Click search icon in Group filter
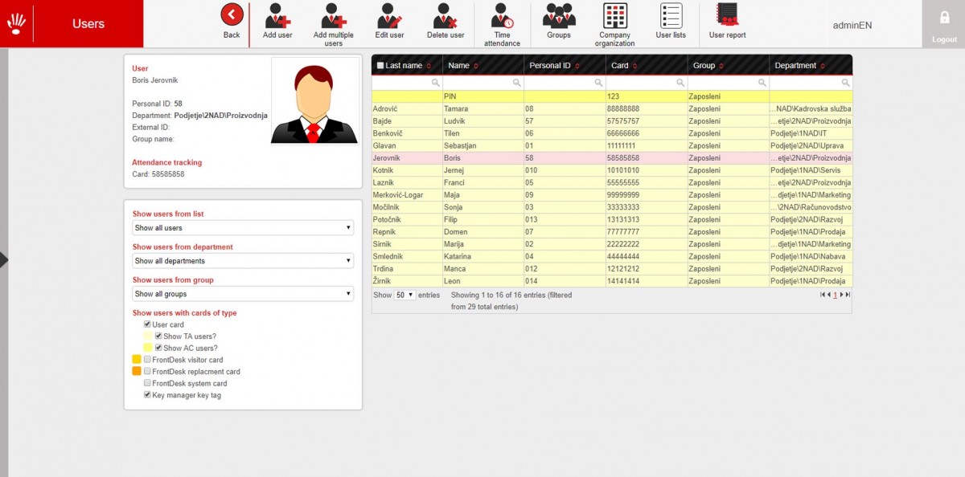This screenshot has width=965, height=477. coord(762,83)
